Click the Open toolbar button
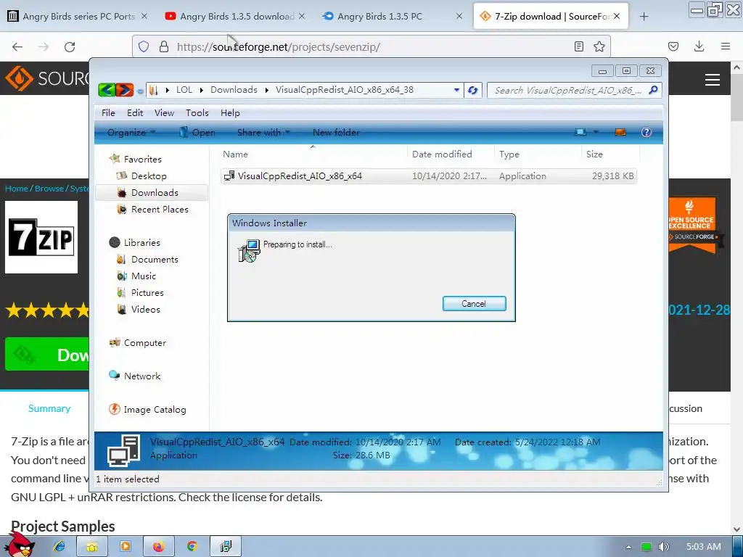The image size is (743, 557). [x=197, y=132]
